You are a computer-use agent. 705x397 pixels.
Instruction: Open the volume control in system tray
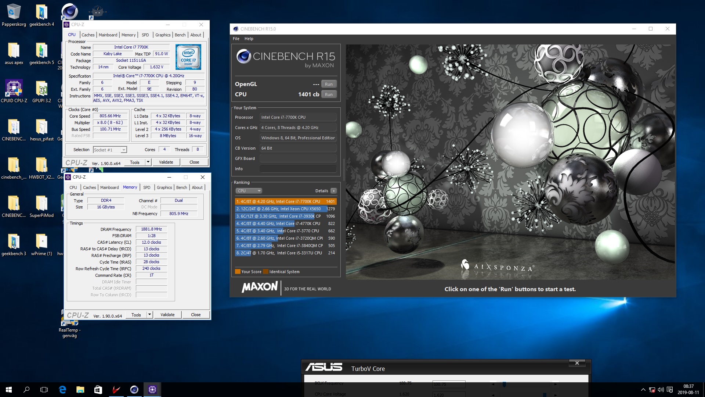point(661,390)
